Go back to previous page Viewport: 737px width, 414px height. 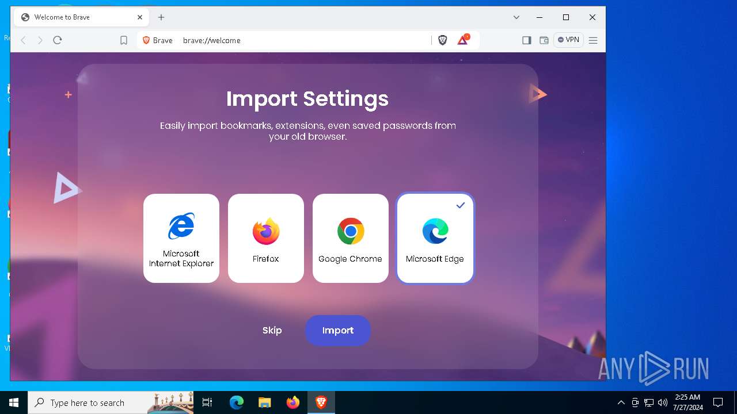(24, 40)
